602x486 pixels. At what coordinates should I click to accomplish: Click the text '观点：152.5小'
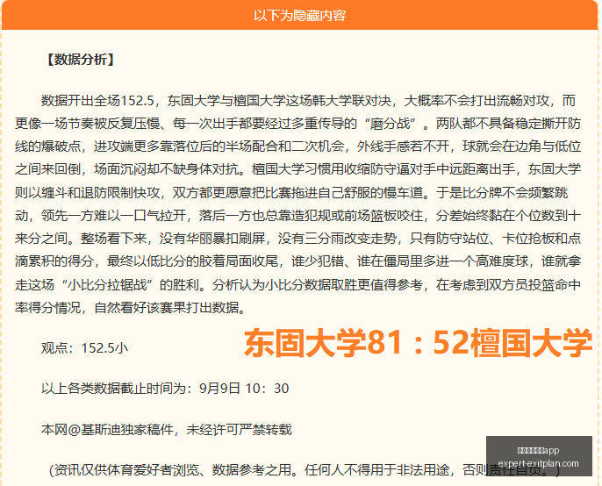84,347
